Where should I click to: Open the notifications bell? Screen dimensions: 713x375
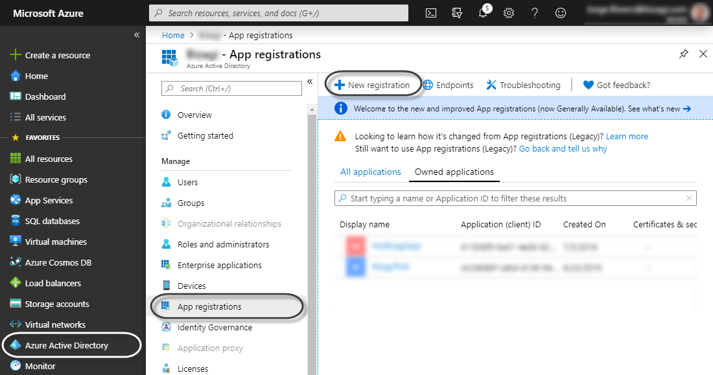point(483,13)
